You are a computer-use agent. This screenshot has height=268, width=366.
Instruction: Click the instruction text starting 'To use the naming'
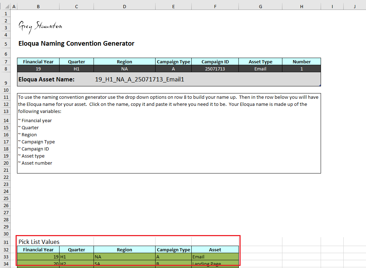168,104
